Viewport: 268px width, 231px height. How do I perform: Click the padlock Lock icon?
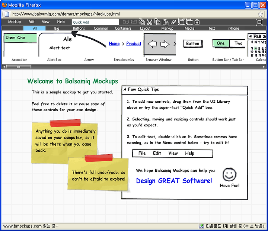[197, 22]
